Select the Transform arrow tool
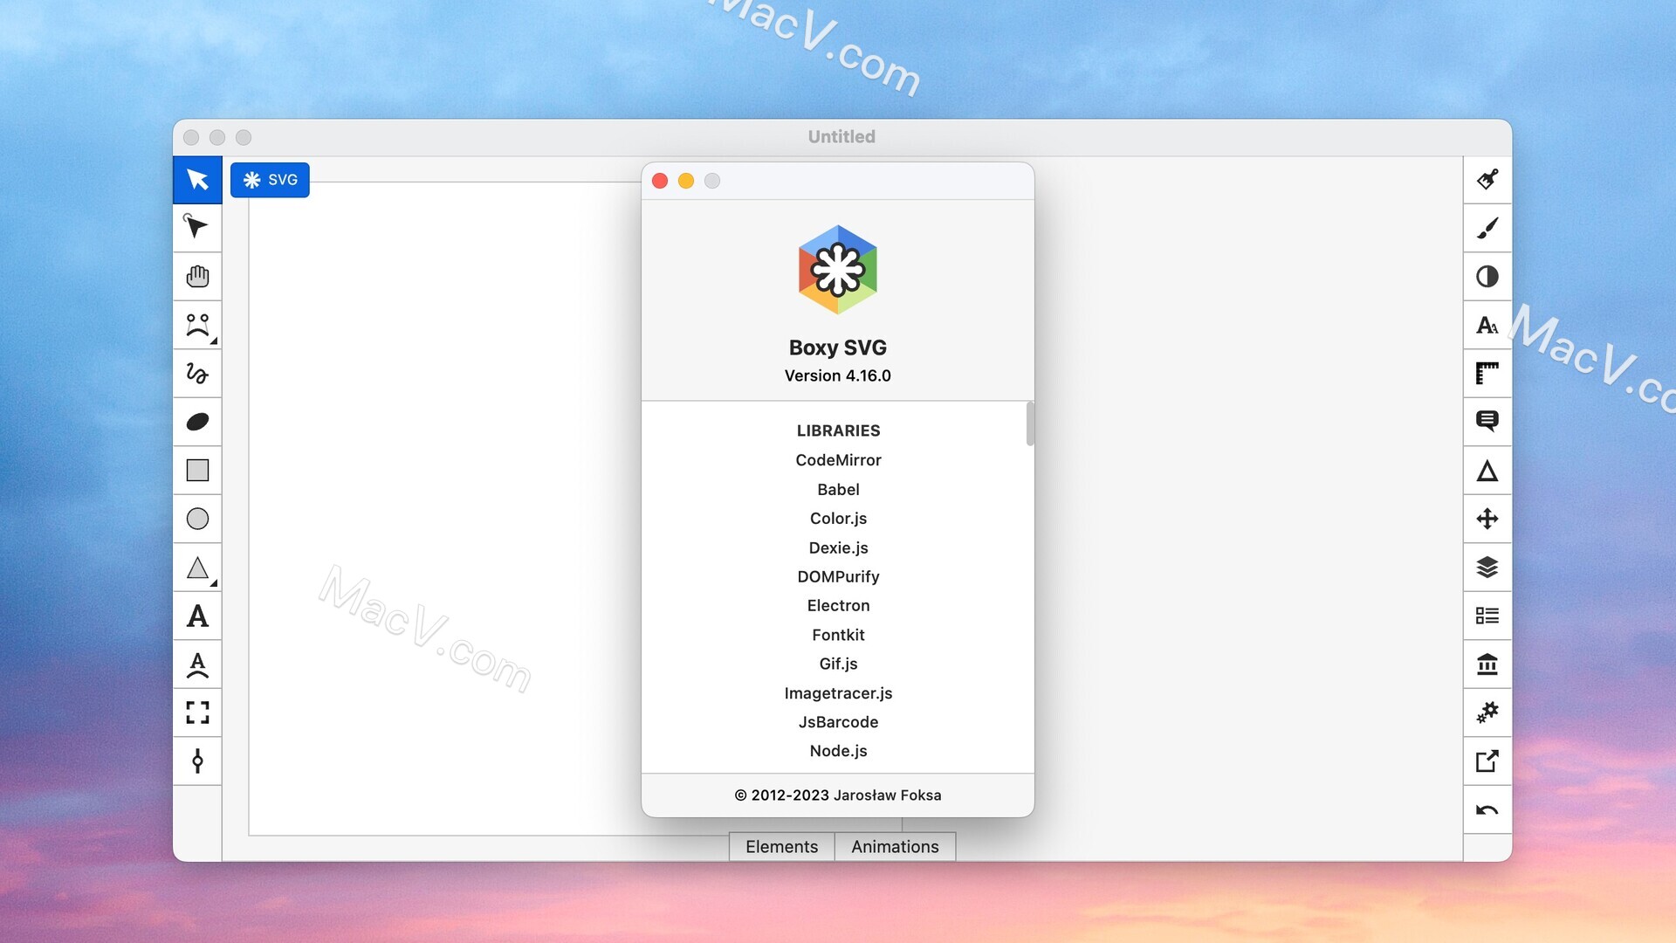 pos(197,180)
